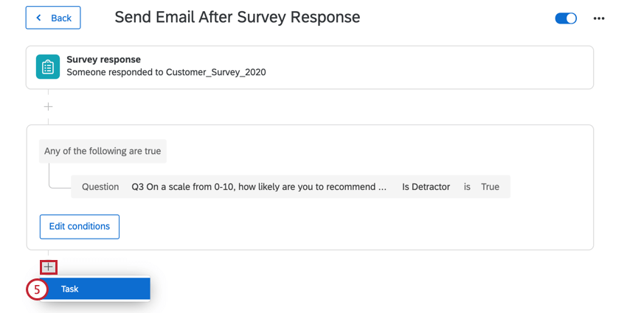Screen dimensions: 627x313
Task: Select the 'Is Detractor' condition field
Action: pyautogui.click(x=426, y=187)
